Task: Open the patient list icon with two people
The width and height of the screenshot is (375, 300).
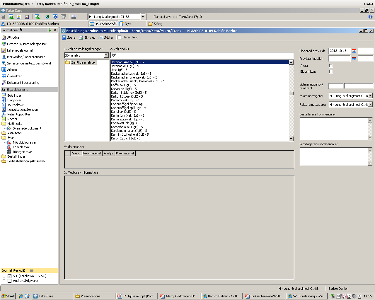Action: (11, 17)
